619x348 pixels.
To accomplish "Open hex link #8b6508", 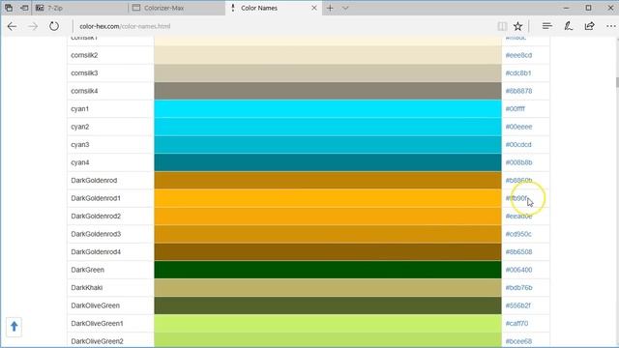I will [x=518, y=251].
